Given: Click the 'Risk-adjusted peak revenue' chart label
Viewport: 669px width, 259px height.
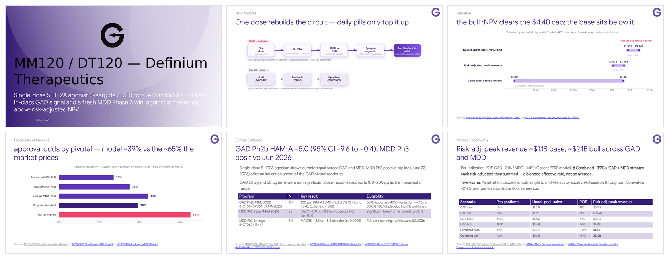Looking at the screenshot, I should point(483,65).
